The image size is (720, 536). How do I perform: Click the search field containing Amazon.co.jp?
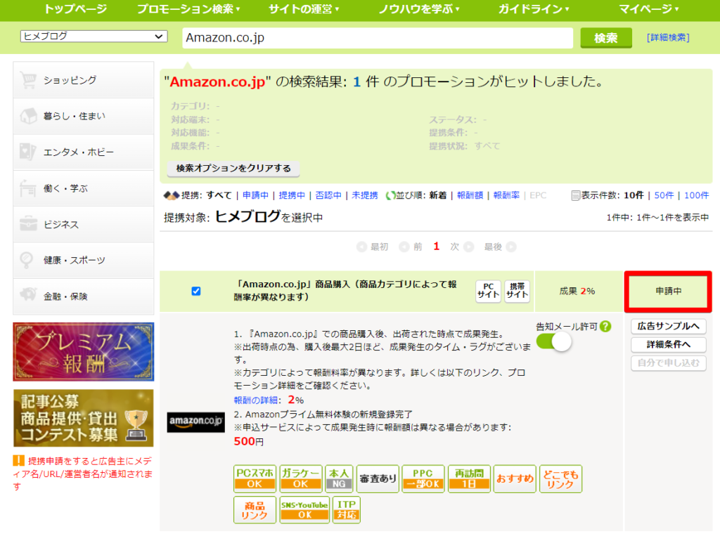[x=378, y=38]
